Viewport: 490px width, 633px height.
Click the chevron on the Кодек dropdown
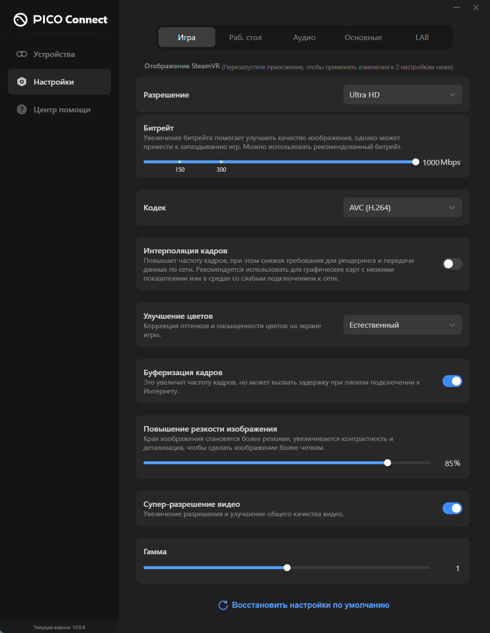[x=452, y=207]
